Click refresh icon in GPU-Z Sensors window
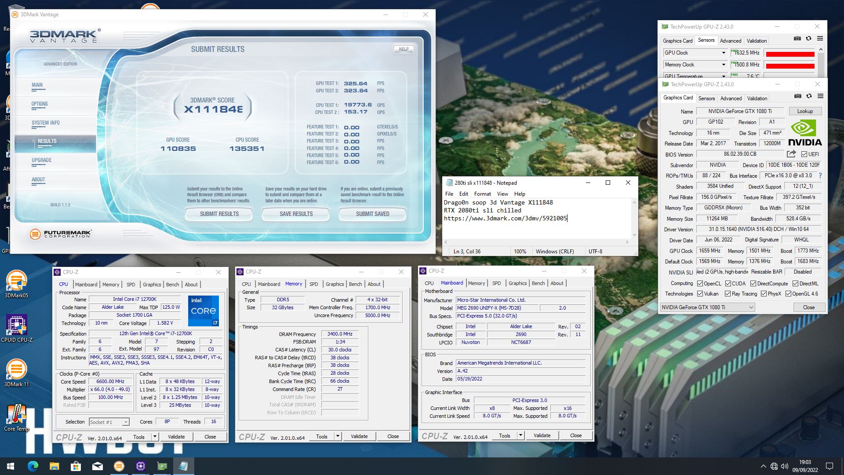The width and height of the screenshot is (844, 475). [808, 39]
